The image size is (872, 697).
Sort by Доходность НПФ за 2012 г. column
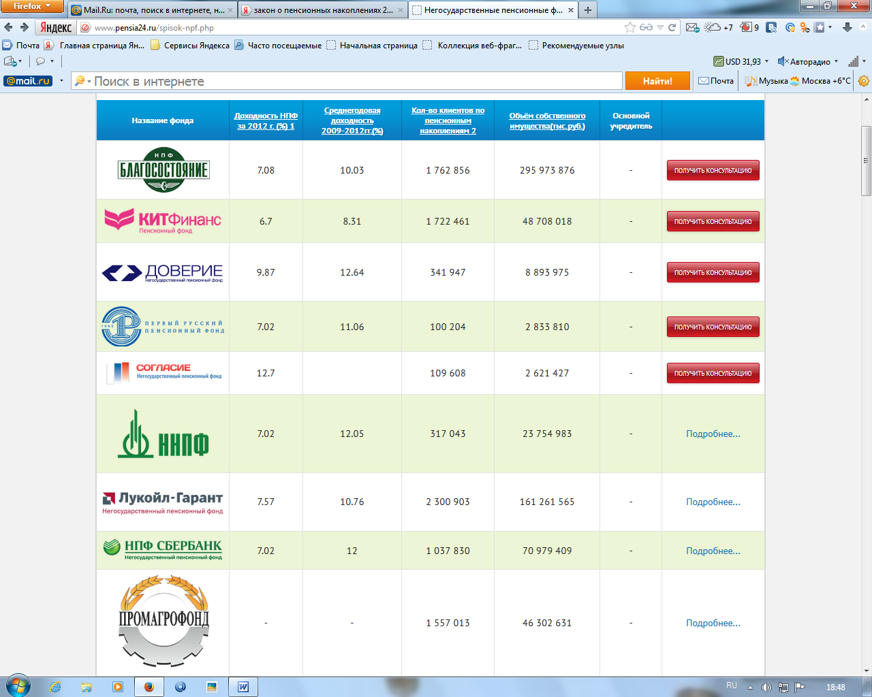[266, 120]
